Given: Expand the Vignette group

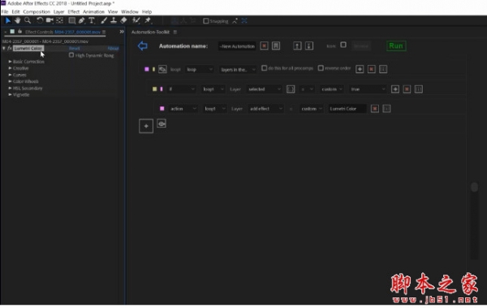Looking at the screenshot, I should point(10,94).
